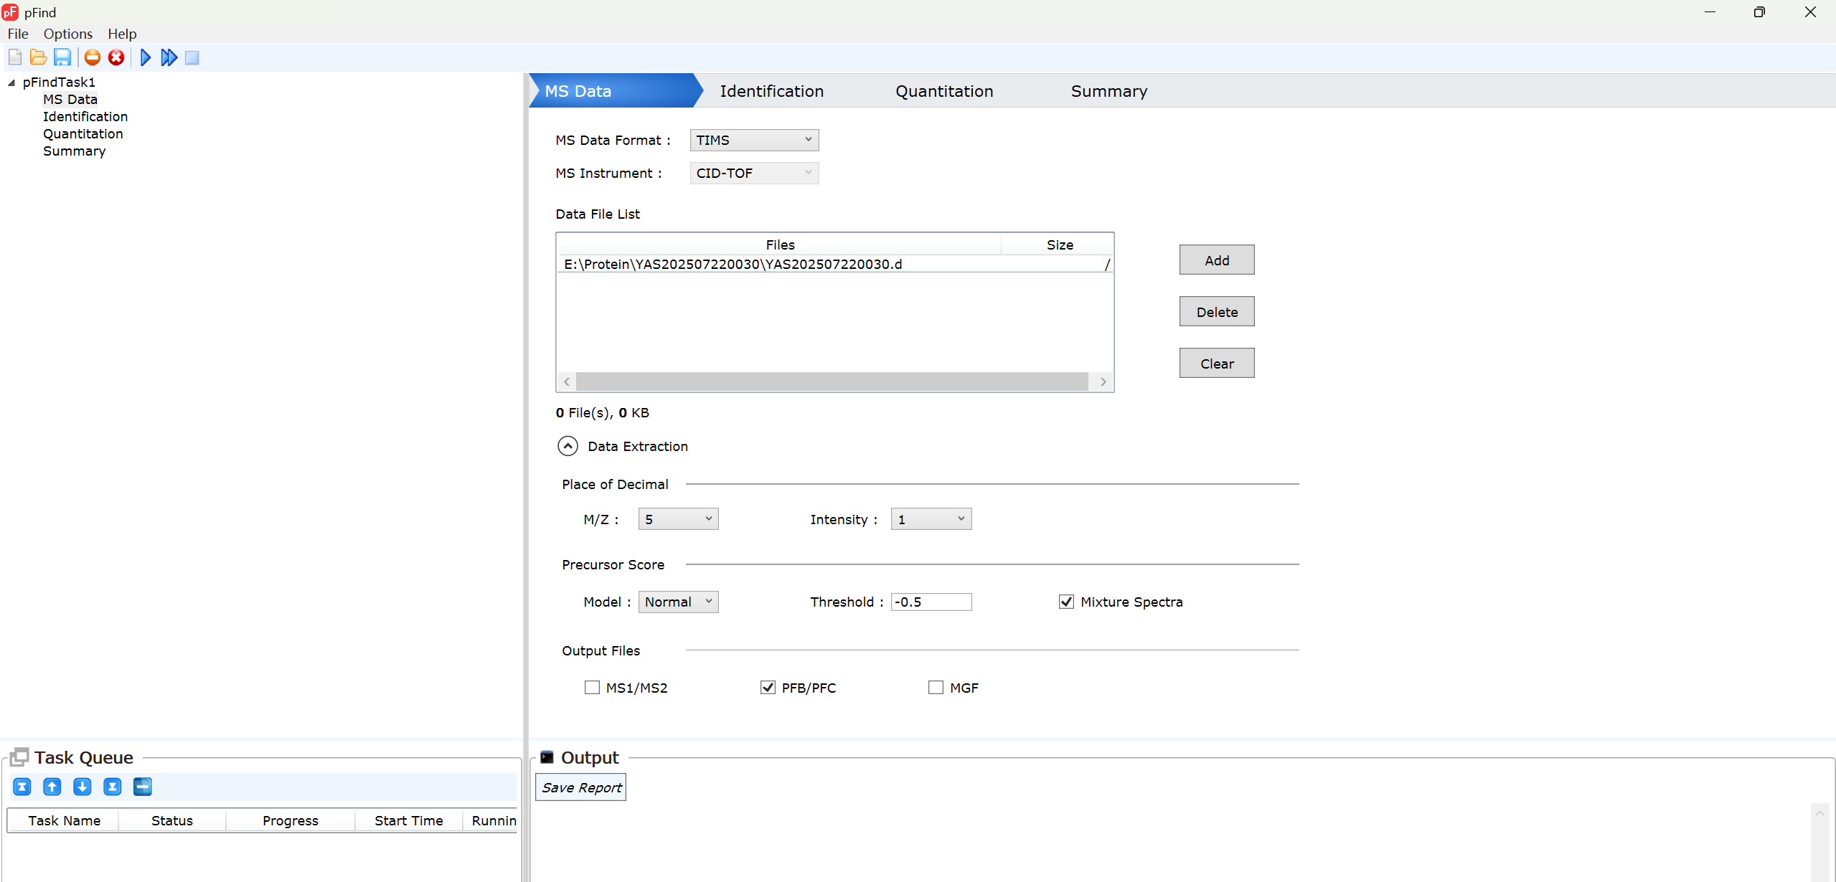The height and width of the screenshot is (882, 1836).
Task: Enable the MGF output checkbox
Action: point(936,688)
